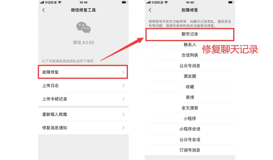Viewport: 273px width, 160px height.
Task: Select 朋友圈 repair item
Action: [190, 76]
